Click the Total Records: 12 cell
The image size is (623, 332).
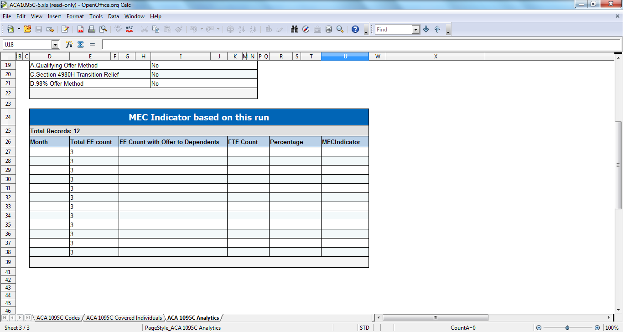[x=199, y=131]
